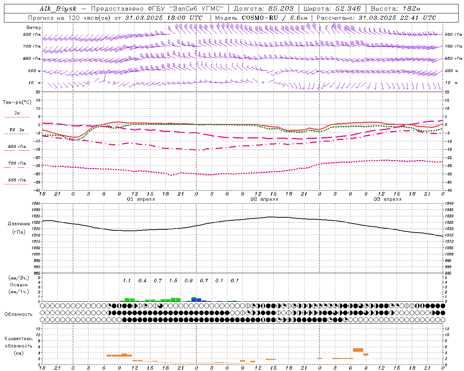Screen dimensions: 464x371
Task: Click the 02 апреля date label
Action: (x=264, y=199)
